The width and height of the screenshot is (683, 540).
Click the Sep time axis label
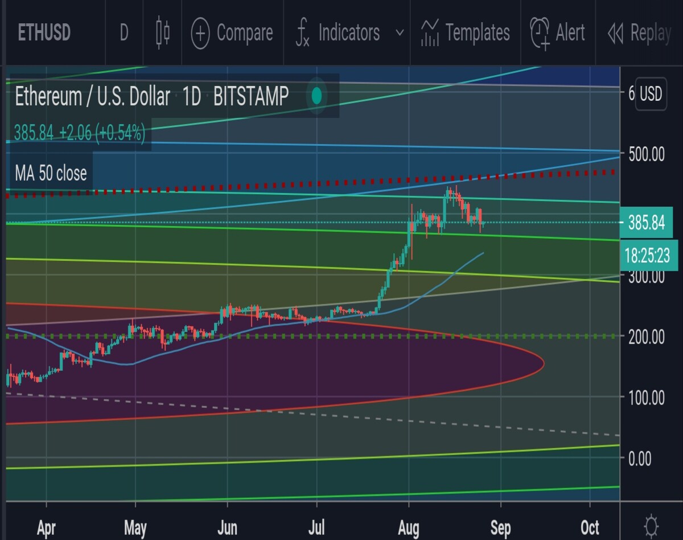coord(500,528)
